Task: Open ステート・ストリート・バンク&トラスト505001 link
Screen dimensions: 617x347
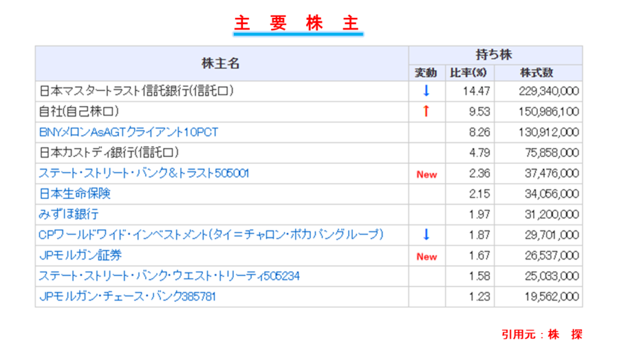Action: (x=144, y=173)
